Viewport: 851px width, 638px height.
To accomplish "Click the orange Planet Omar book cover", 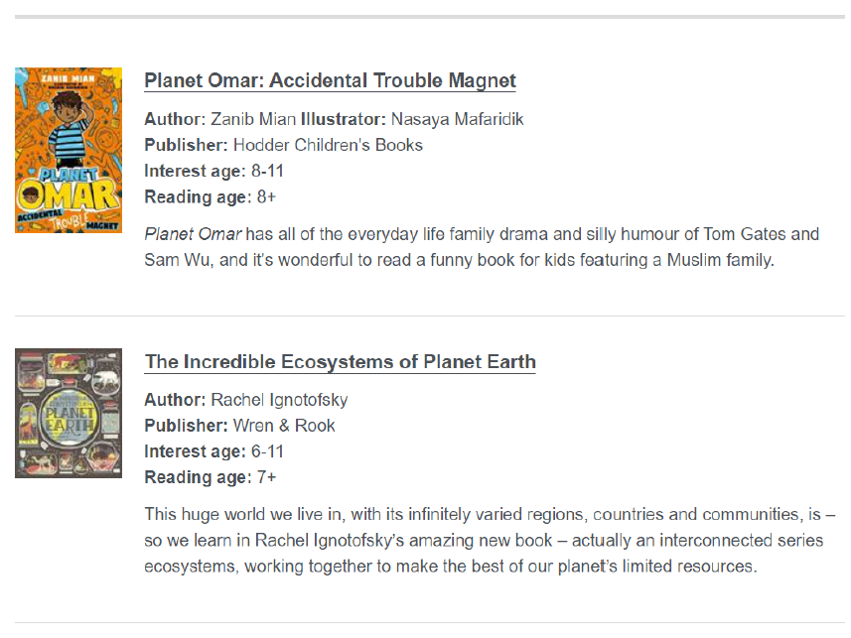I will (x=69, y=151).
